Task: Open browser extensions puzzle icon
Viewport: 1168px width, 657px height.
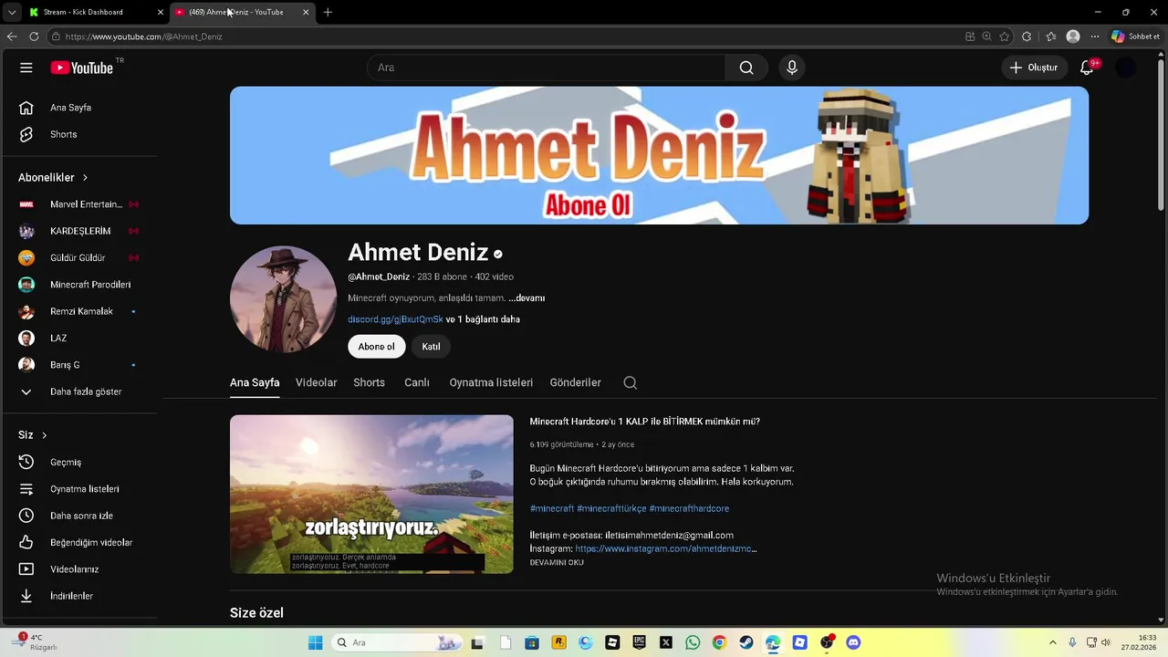Action: [1027, 36]
